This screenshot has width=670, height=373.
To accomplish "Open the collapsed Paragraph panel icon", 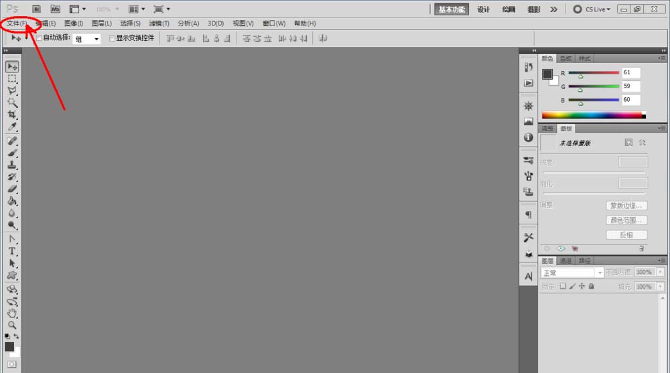I will click(x=529, y=214).
